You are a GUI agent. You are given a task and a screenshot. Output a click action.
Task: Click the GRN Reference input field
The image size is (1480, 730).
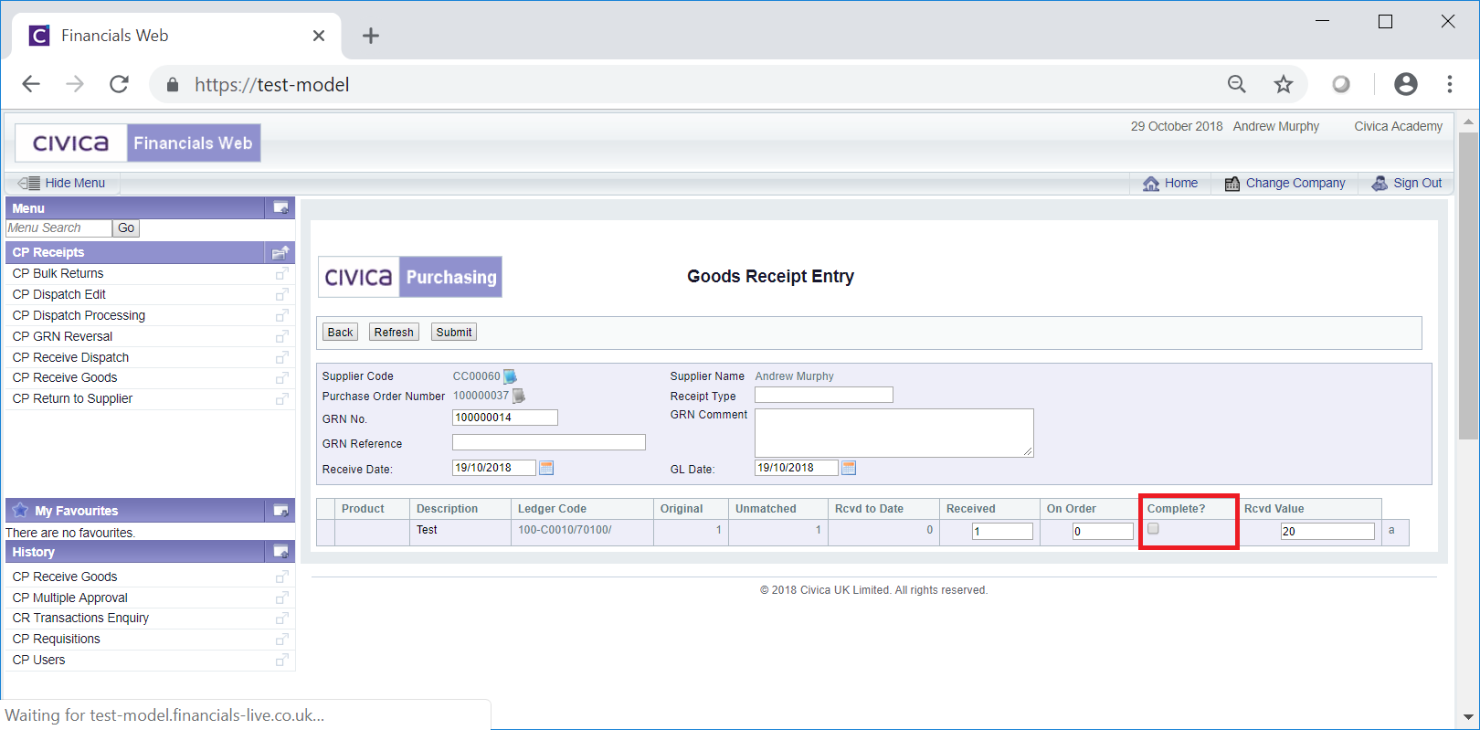549,442
